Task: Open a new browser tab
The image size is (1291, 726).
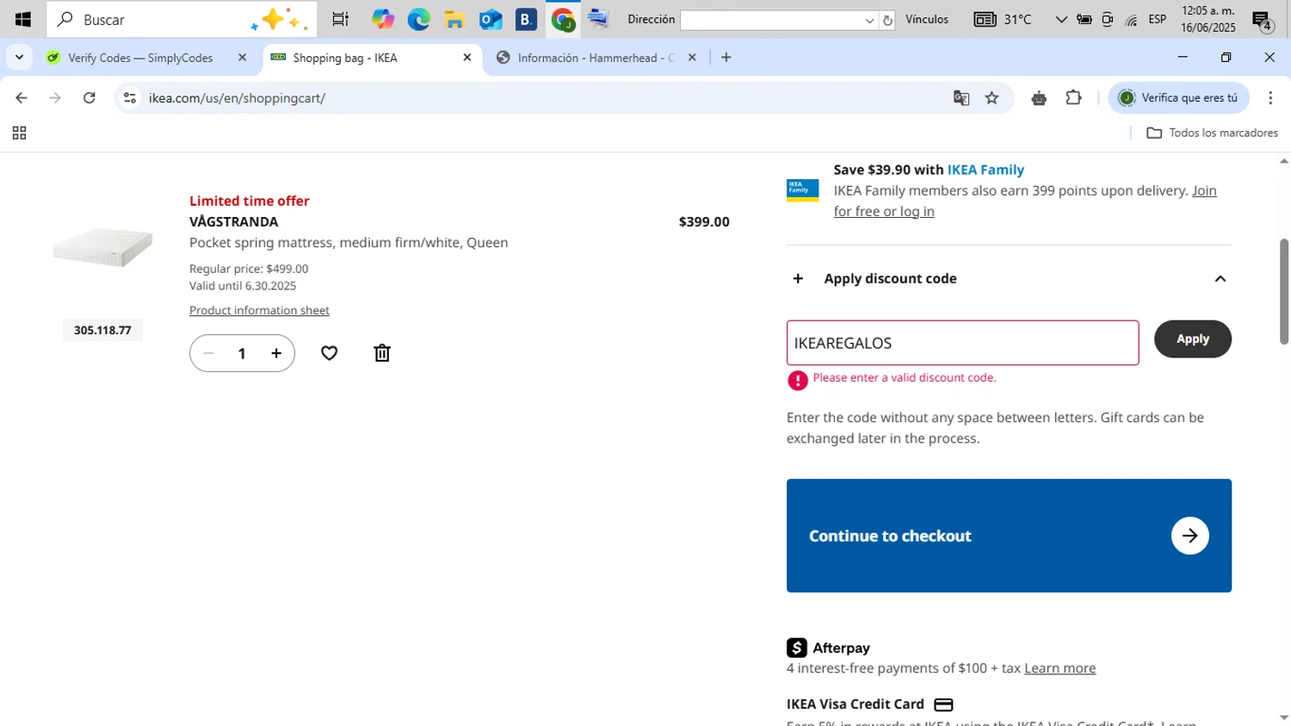Action: point(726,58)
